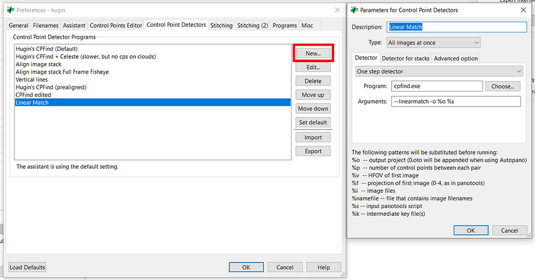Screen dimensions: 535x280
Task: Click the Parameters dialog hugin icon
Action: point(354,10)
